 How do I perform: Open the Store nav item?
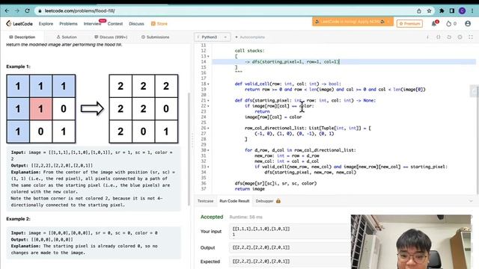[x=159, y=24]
